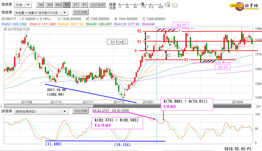Click the 自訂區間 custom range button

[97, 5]
